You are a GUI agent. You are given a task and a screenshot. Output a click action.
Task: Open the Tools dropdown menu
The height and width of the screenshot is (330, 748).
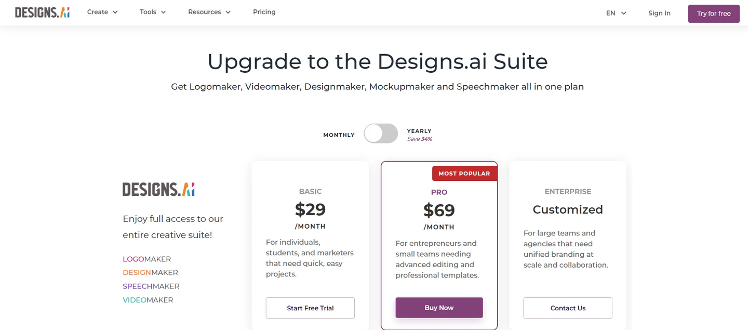pyautogui.click(x=153, y=12)
